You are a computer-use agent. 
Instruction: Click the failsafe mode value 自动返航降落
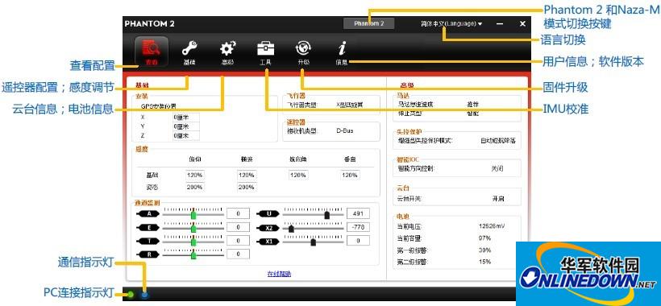click(x=498, y=141)
